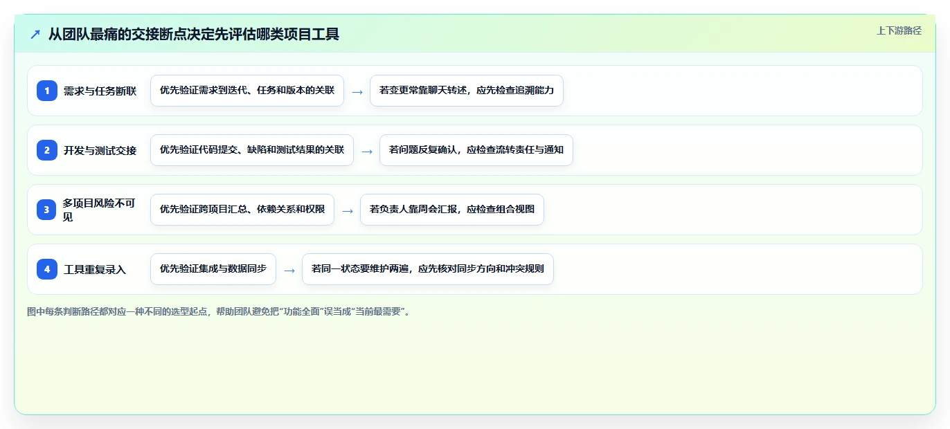Viewport: 950px width, 429px height.
Task: Click the title 从团队最痛的交接断点决定先评估哪类项目工具
Action: 194,34
